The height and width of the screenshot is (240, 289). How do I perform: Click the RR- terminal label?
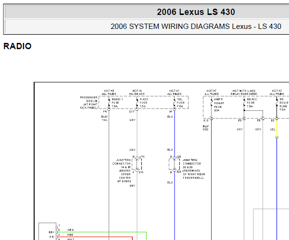pyautogui.click(x=52, y=237)
